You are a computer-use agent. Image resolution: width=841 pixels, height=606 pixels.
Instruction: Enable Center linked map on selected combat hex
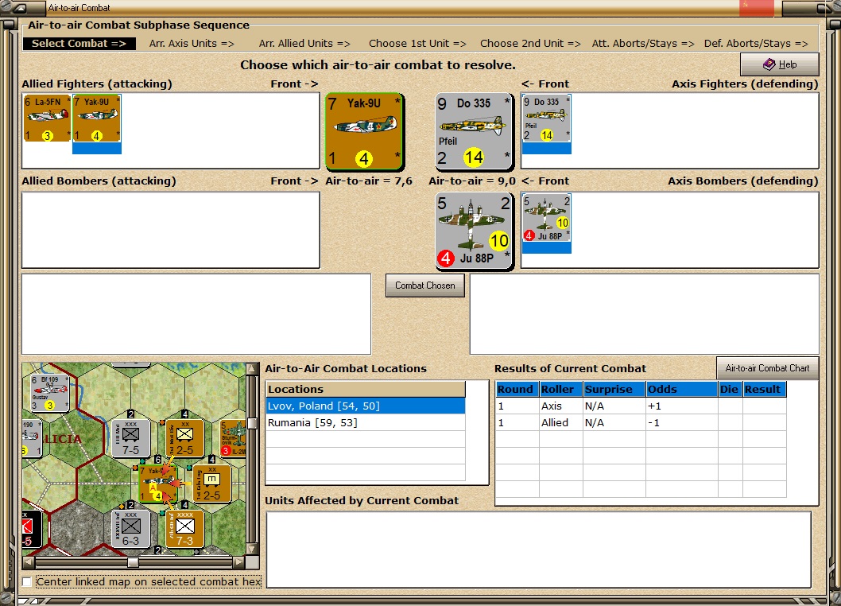pyautogui.click(x=27, y=581)
